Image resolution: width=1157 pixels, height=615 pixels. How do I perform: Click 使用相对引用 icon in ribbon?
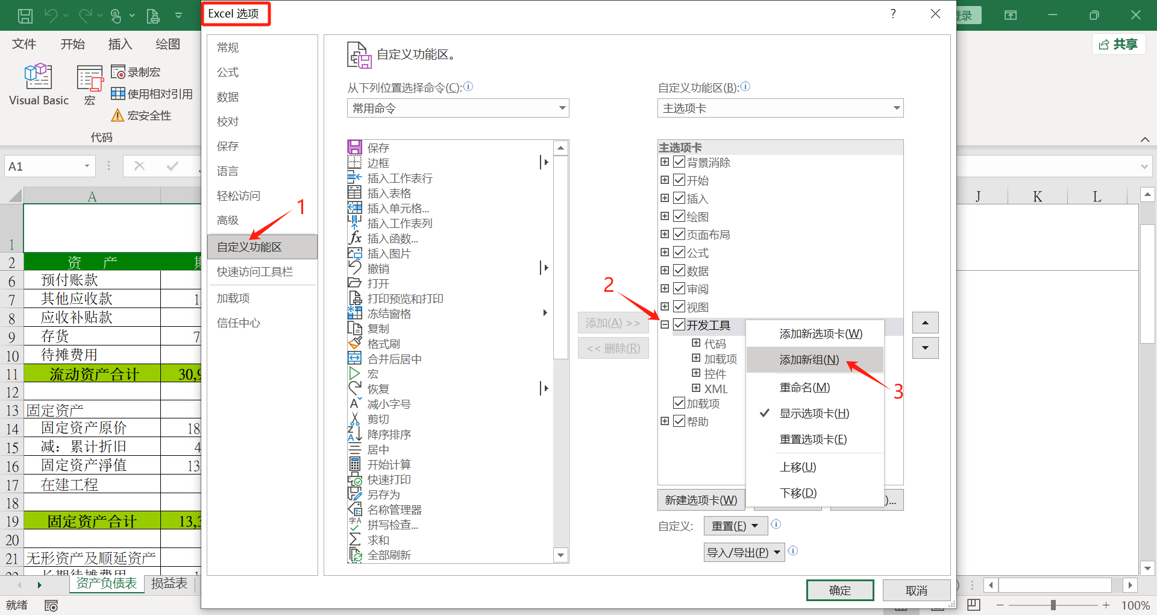pos(118,93)
